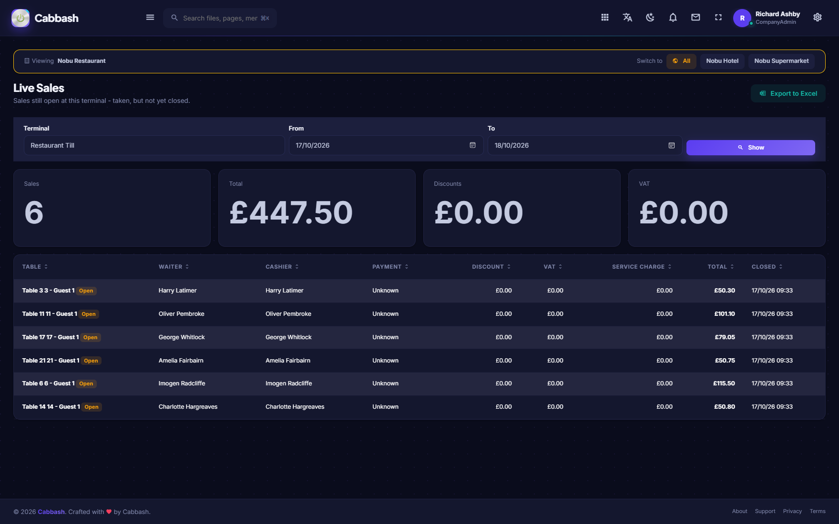
Task: Click Open badge on Table 3 3
Action: point(86,291)
